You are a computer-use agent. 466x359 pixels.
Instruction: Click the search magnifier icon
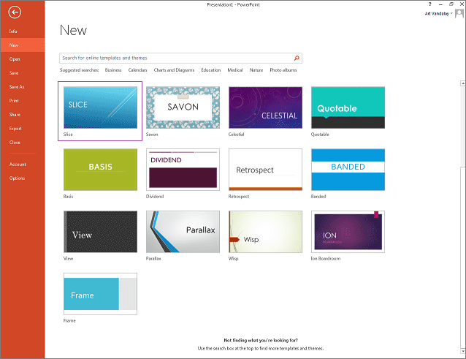[297, 58]
